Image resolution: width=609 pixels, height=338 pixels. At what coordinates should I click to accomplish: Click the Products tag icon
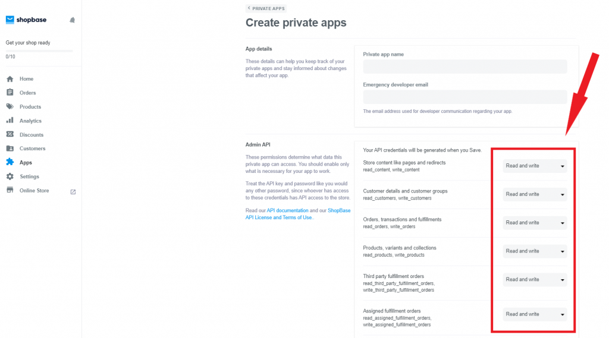click(x=10, y=106)
